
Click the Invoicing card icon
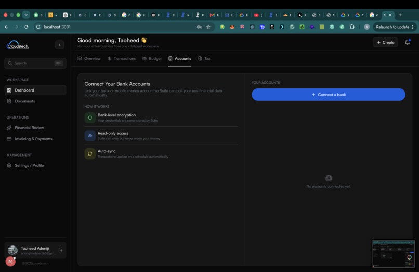click(9, 139)
